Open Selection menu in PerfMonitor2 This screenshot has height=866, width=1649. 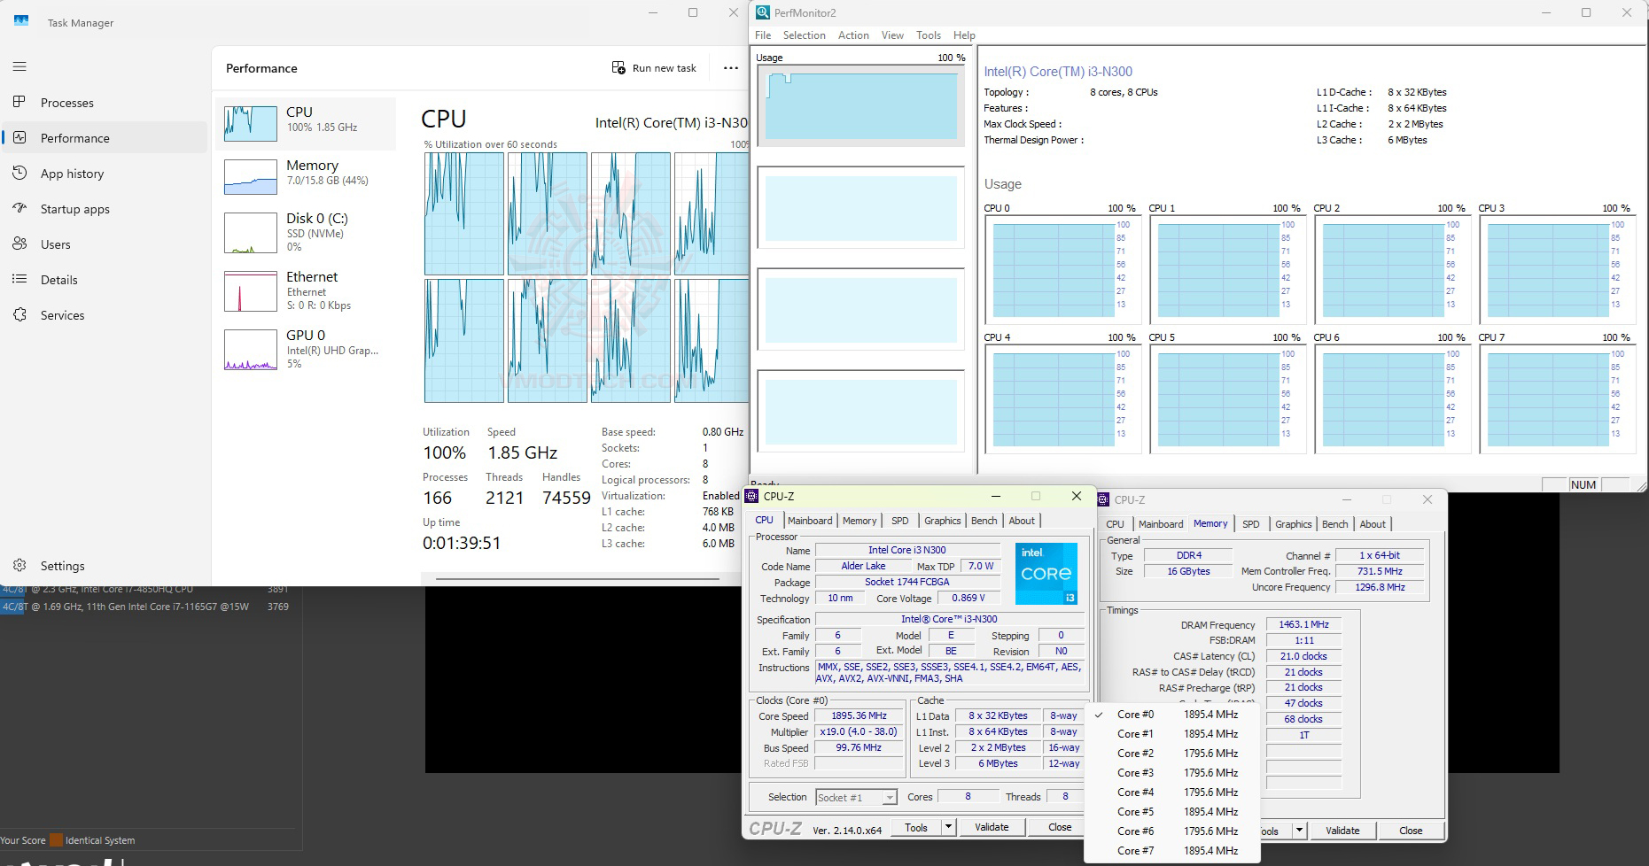point(804,35)
